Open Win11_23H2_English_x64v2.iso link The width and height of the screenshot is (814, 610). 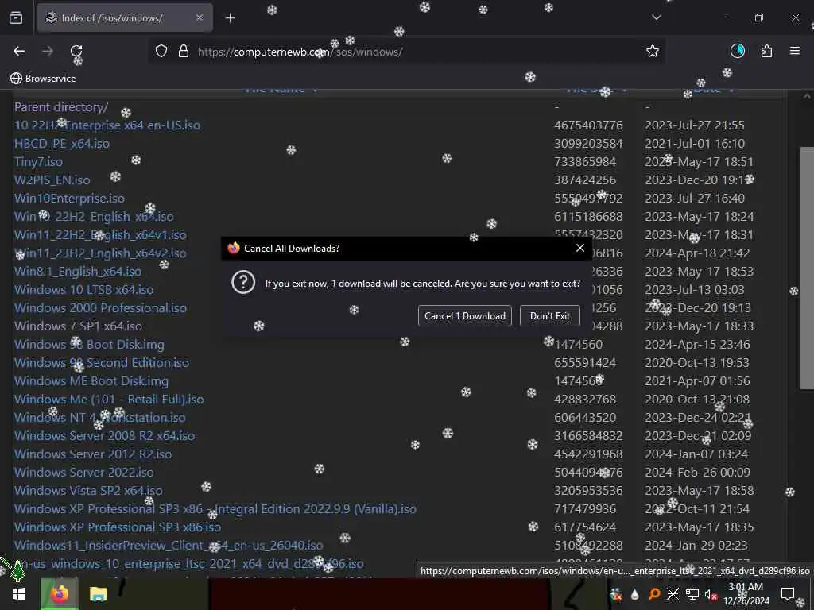[x=99, y=253]
